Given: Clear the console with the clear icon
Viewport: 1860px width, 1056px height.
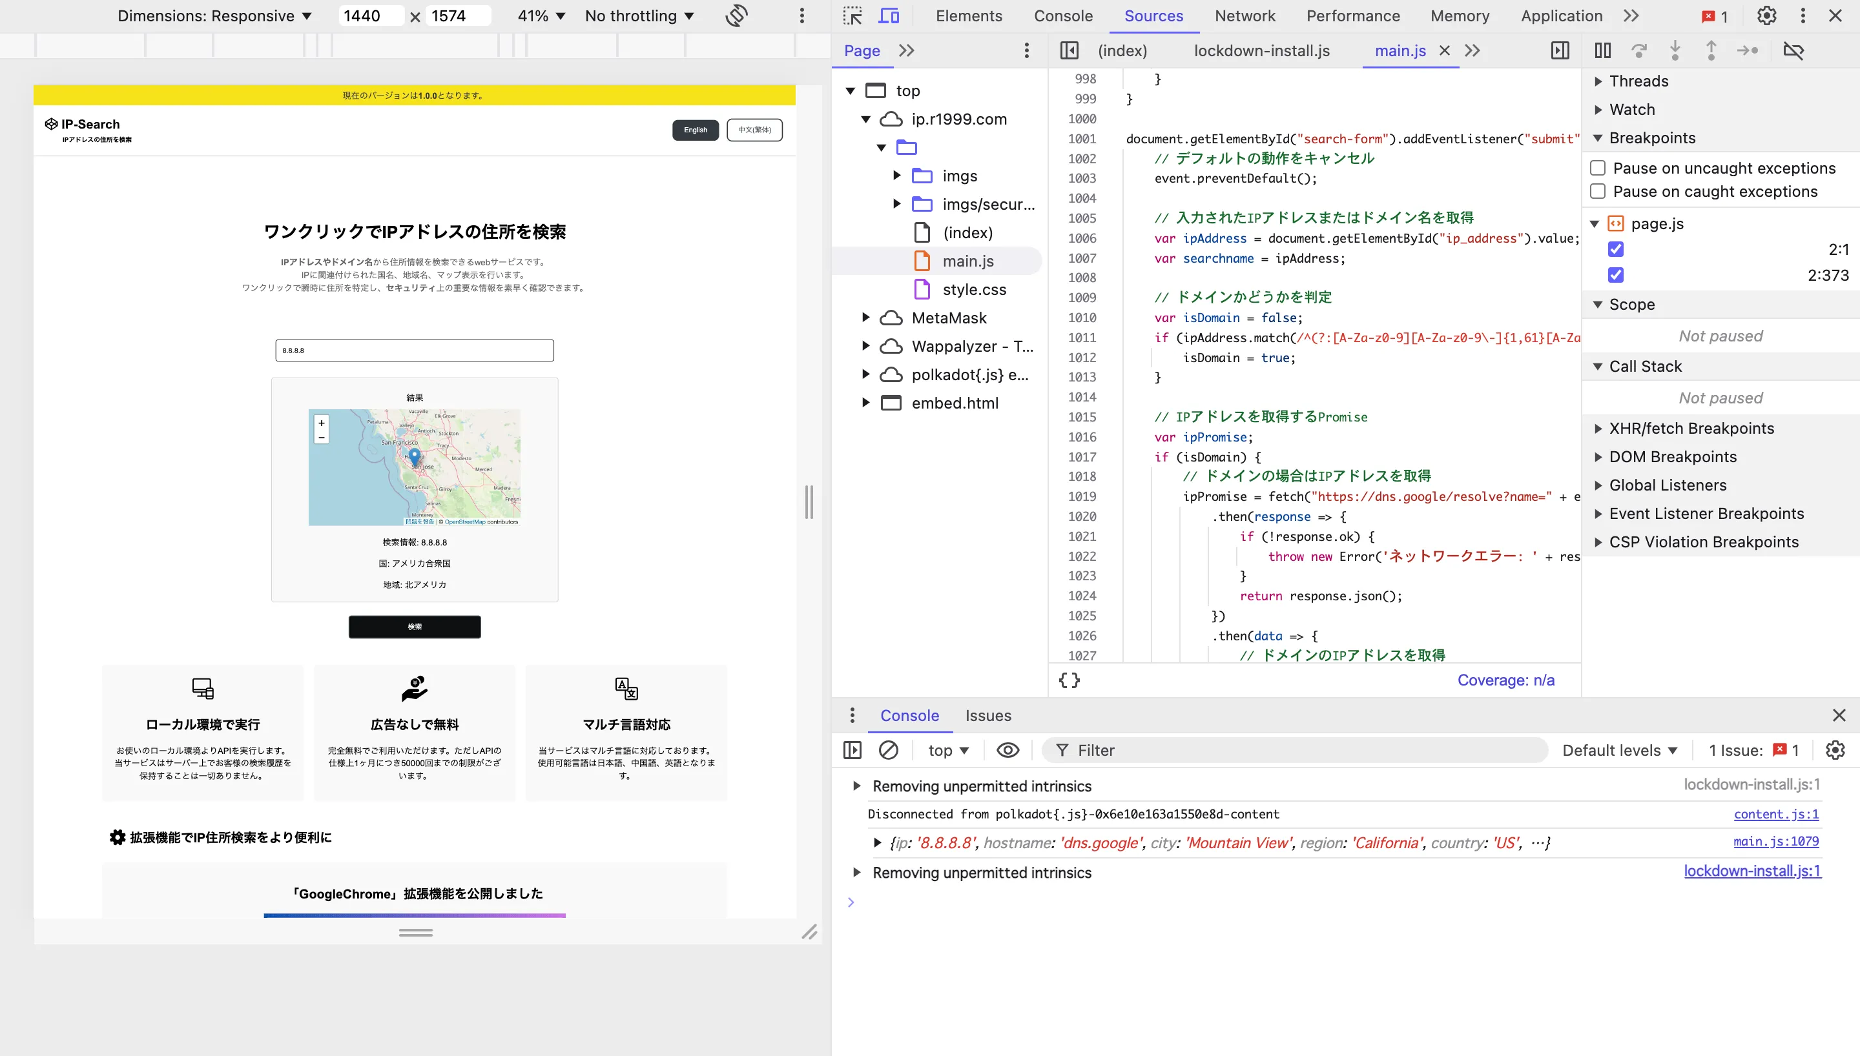Looking at the screenshot, I should pos(889,750).
